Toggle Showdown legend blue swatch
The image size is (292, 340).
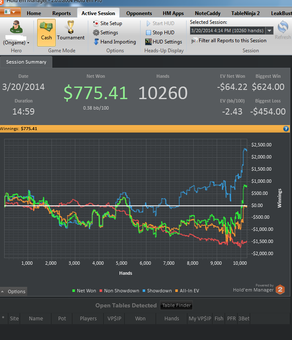tap(144, 291)
